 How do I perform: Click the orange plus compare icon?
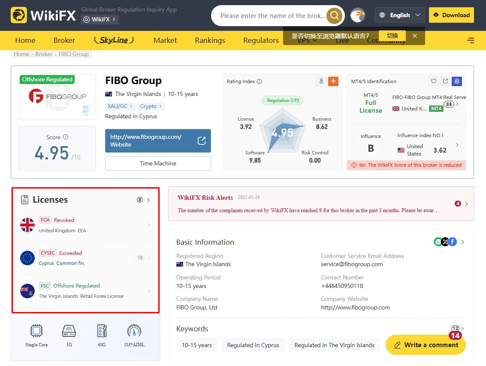[333, 81]
